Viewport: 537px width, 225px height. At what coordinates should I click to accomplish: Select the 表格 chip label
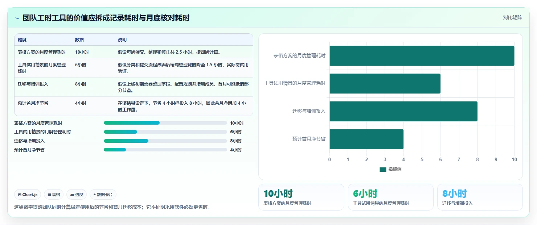[56, 195]
